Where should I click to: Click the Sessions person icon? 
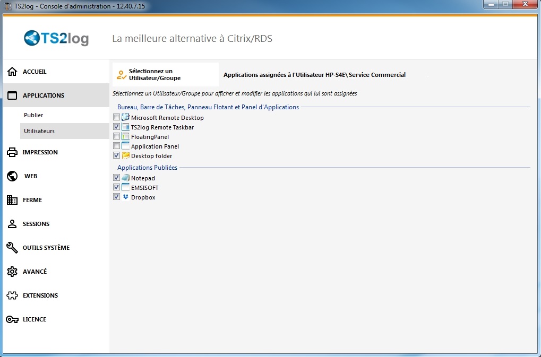[12, 224]
